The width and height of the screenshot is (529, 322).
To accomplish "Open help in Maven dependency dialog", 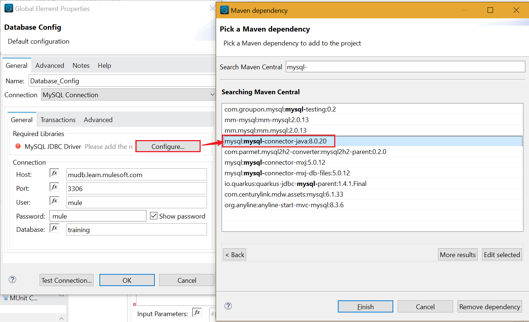I will (228, 306).
